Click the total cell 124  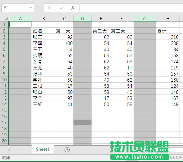(168, 86)
